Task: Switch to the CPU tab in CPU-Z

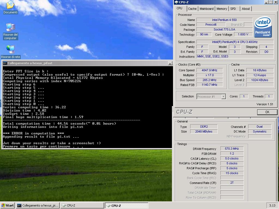Action: tap(179, 8)
